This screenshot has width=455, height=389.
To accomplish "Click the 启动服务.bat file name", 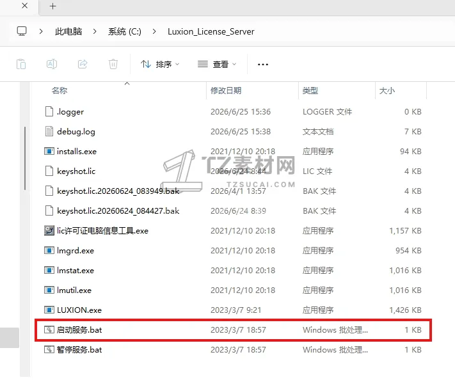I will point(79,330).
